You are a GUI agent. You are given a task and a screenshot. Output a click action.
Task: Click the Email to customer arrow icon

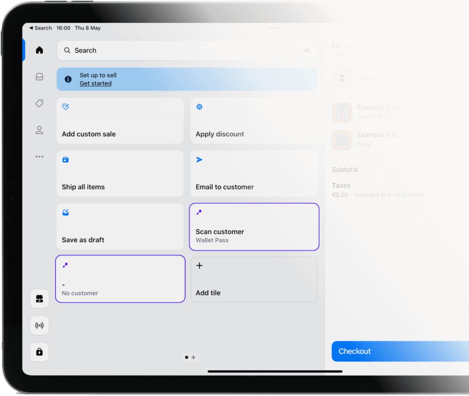[x=199, y=160]
